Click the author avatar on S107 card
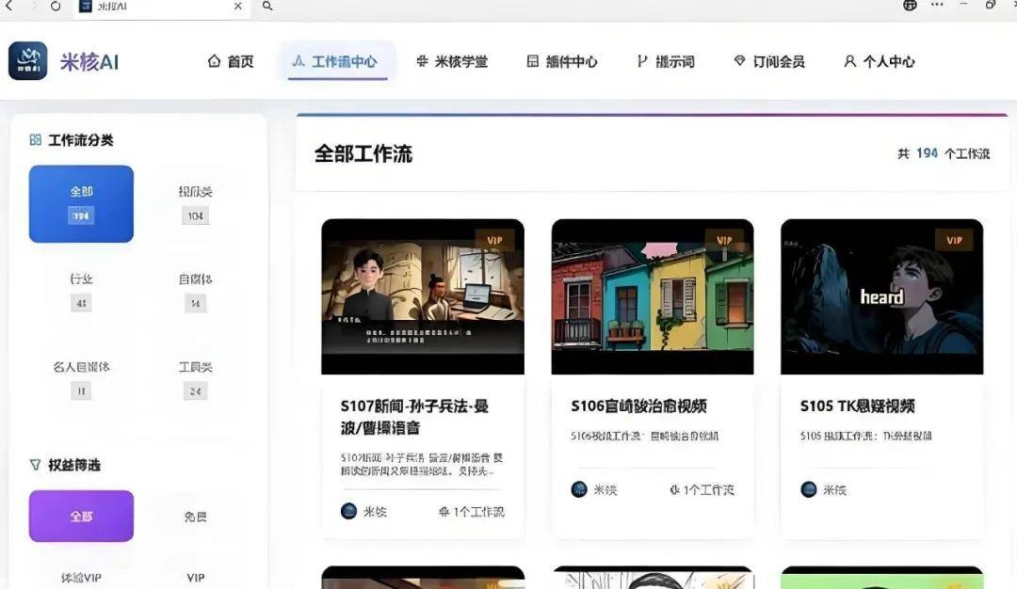Image resolution: width=1017 pixels, height=589 pixels. (349, 511)
